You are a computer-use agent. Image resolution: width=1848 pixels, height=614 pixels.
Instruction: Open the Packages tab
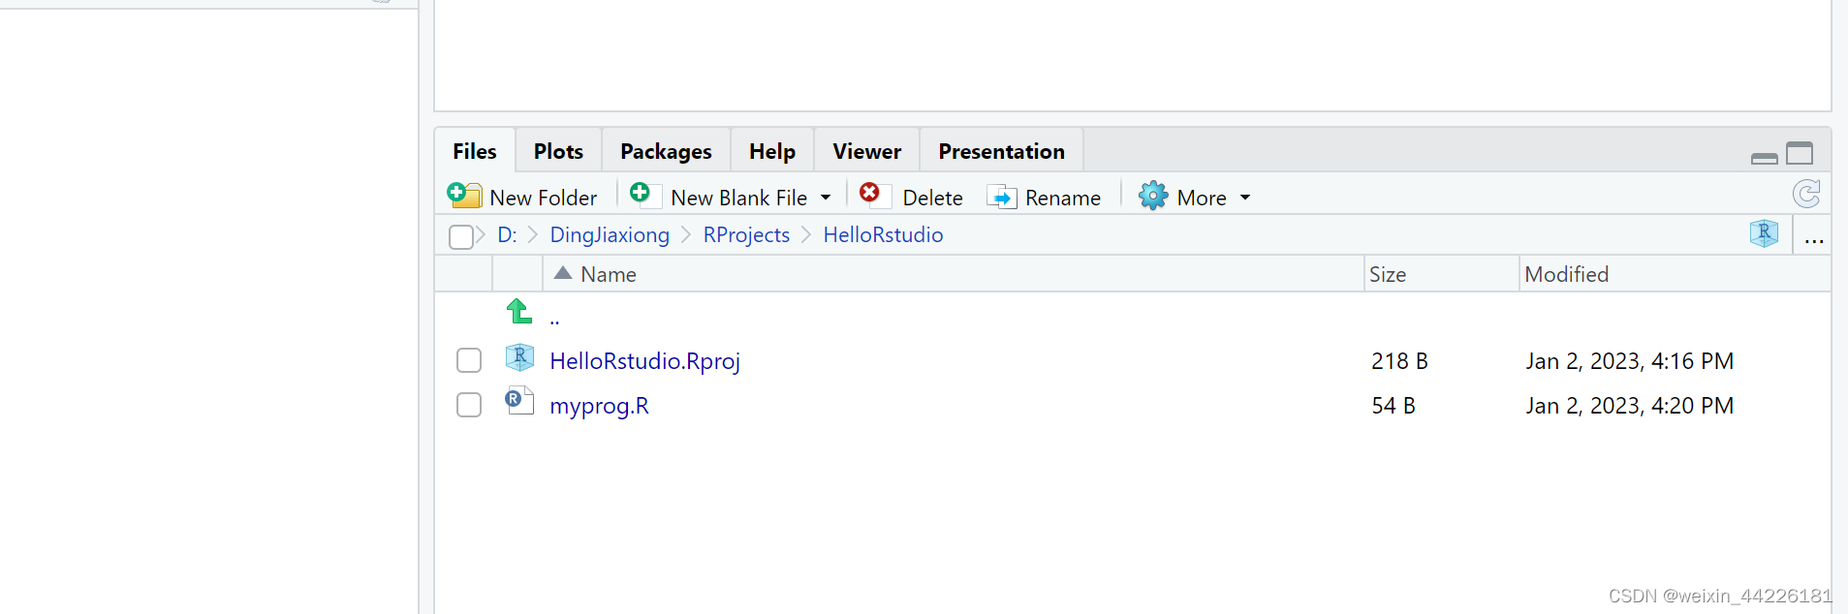(x=666, y=151)
